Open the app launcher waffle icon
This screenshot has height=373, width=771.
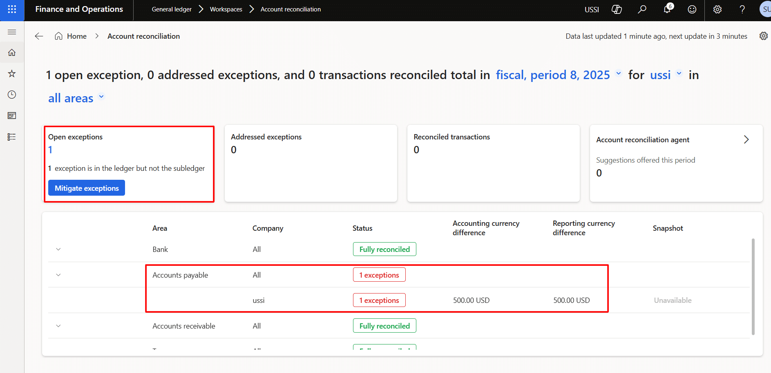tap(12, 9)
